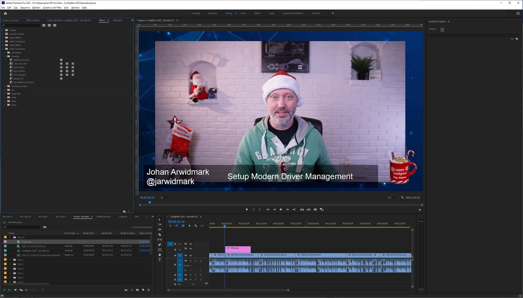Screen dimensions: 523x298
Task: Switch to the Color workspace
Action: click(243, 13)
